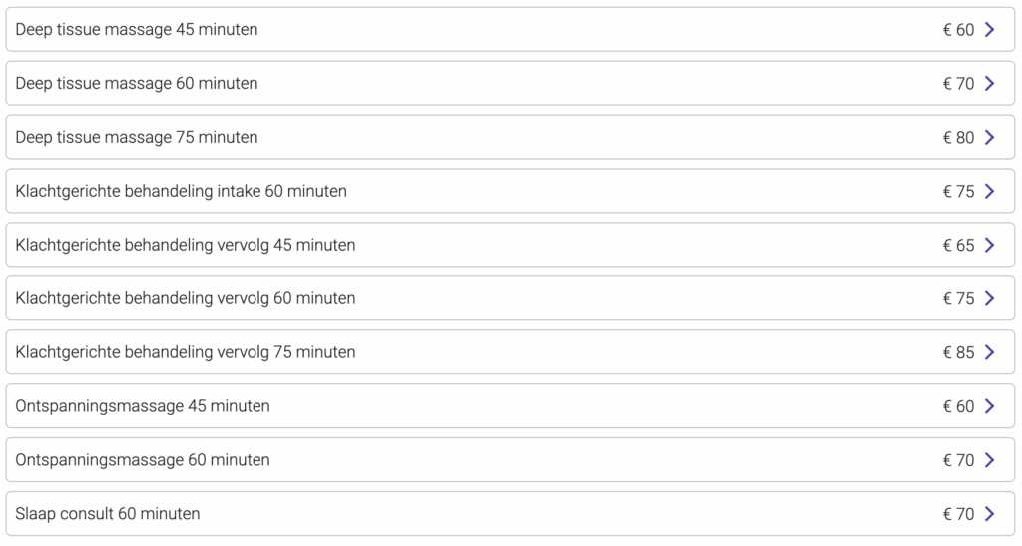Open the Slaap consult 60 minuten service
The width and height of the screenshot is (1022, 546).
pyautogui.click(x=108, y=515)
